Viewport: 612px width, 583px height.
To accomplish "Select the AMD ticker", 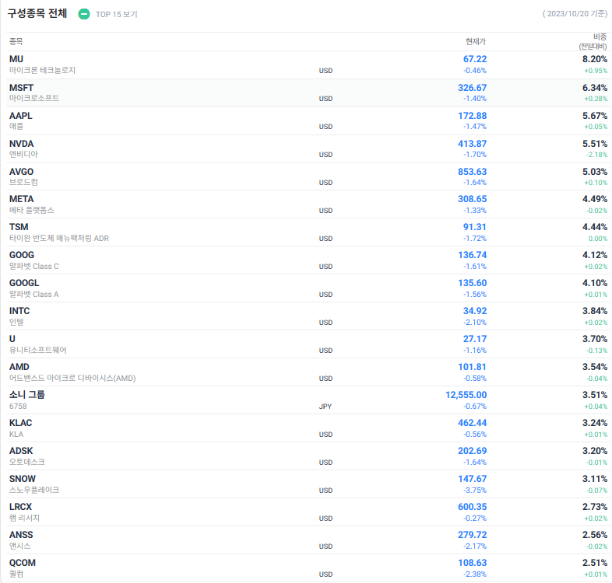I will [x=19, y=368].
